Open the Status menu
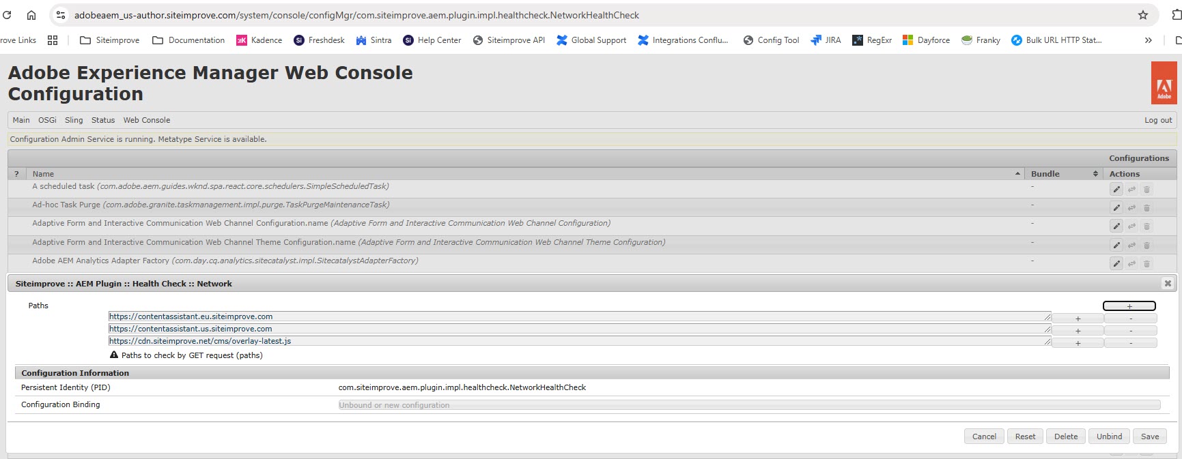1182x459 pixels. 103,120
